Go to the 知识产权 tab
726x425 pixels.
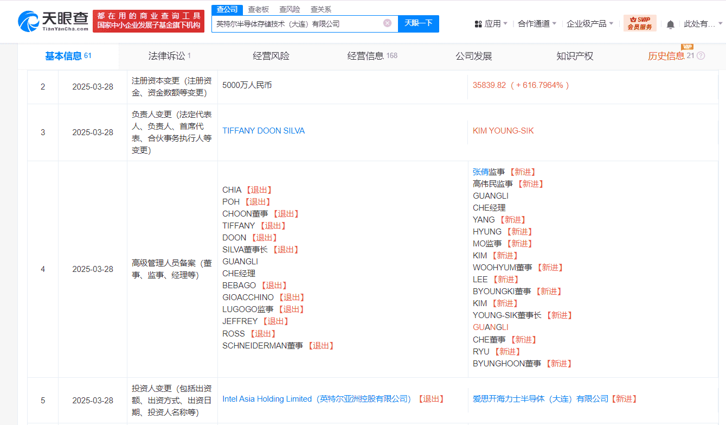575,56
